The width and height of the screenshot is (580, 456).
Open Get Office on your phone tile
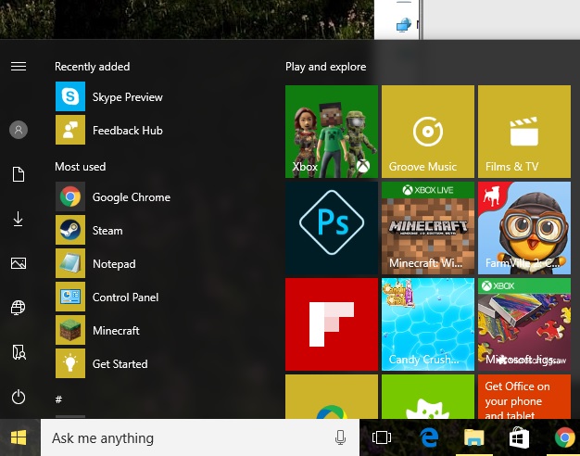click(524, 397)
